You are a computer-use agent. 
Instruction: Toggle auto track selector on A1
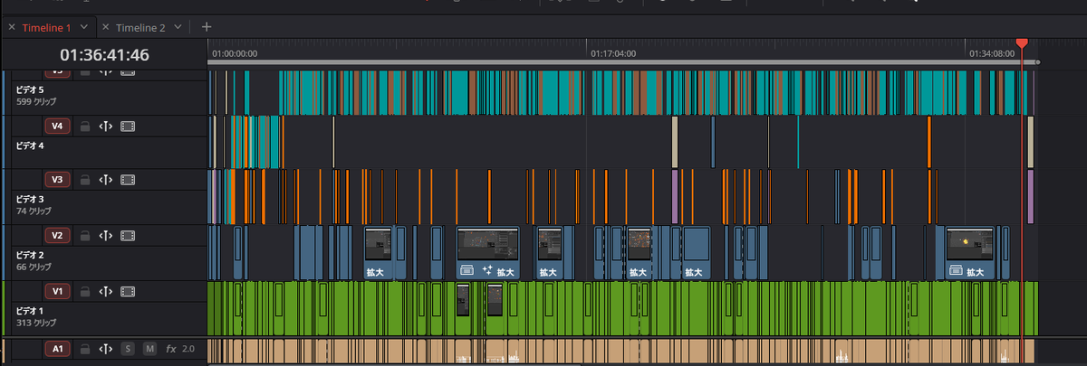coord(106,348)
